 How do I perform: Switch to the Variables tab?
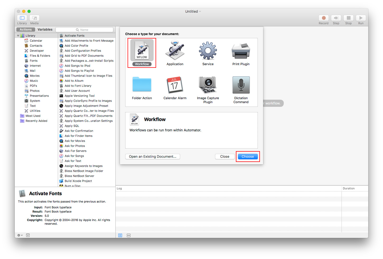pos(45,30)
